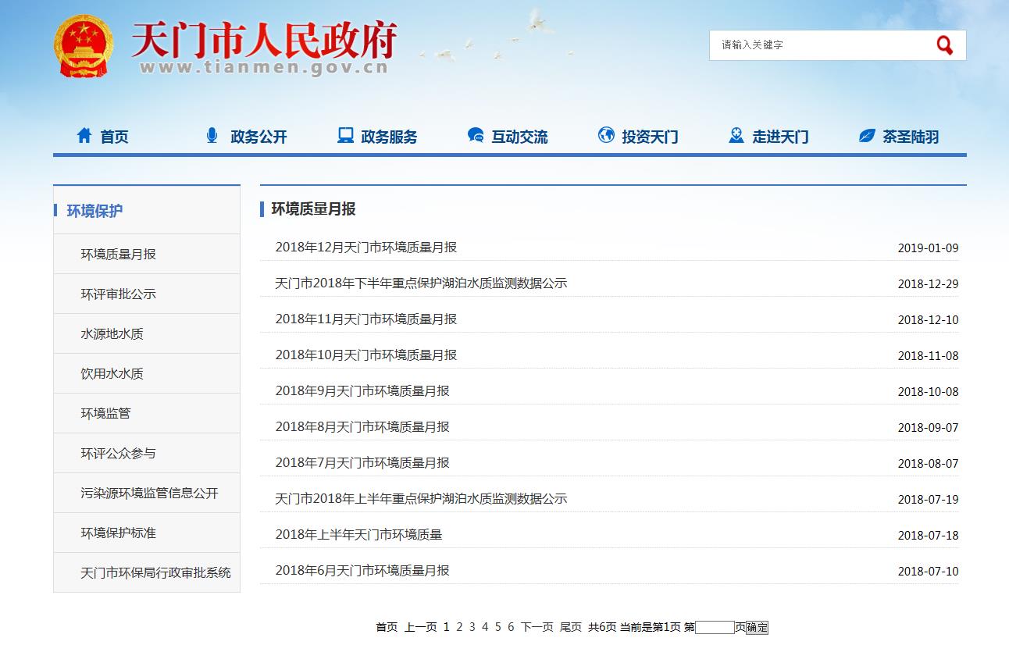
Task: Focus the page number input box
Action: [715, 627]
